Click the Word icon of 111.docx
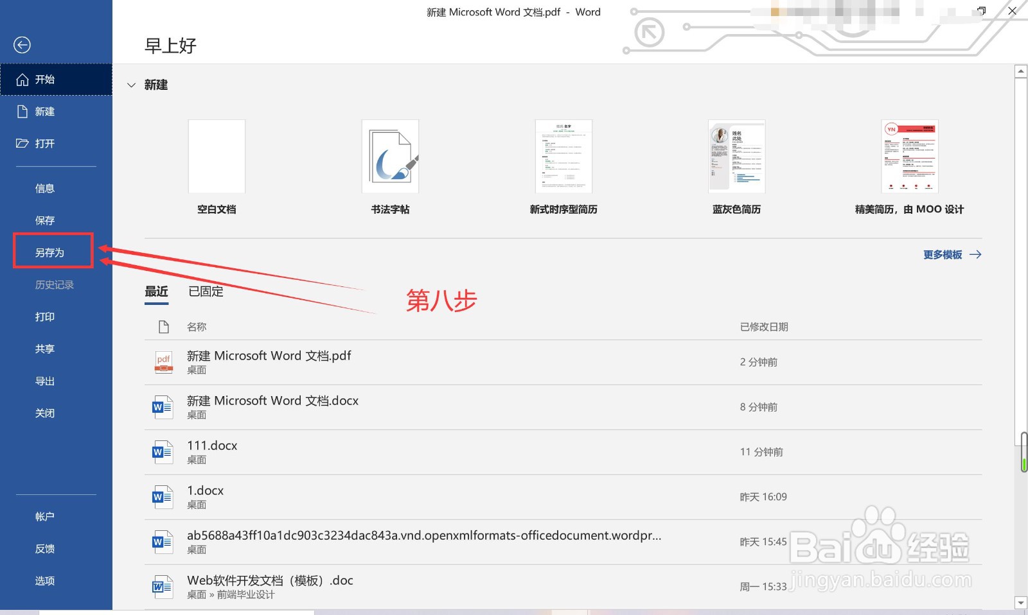This screenshot has height=615, width=1028. 163,452
